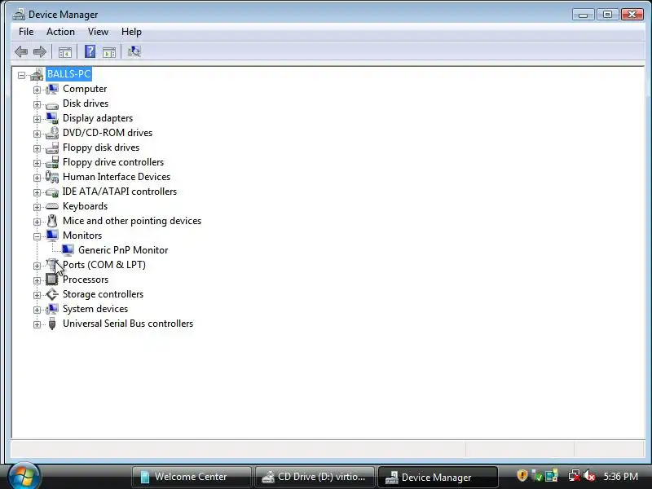Click the Scan for hardware changes icon

(x=134, y=51)
